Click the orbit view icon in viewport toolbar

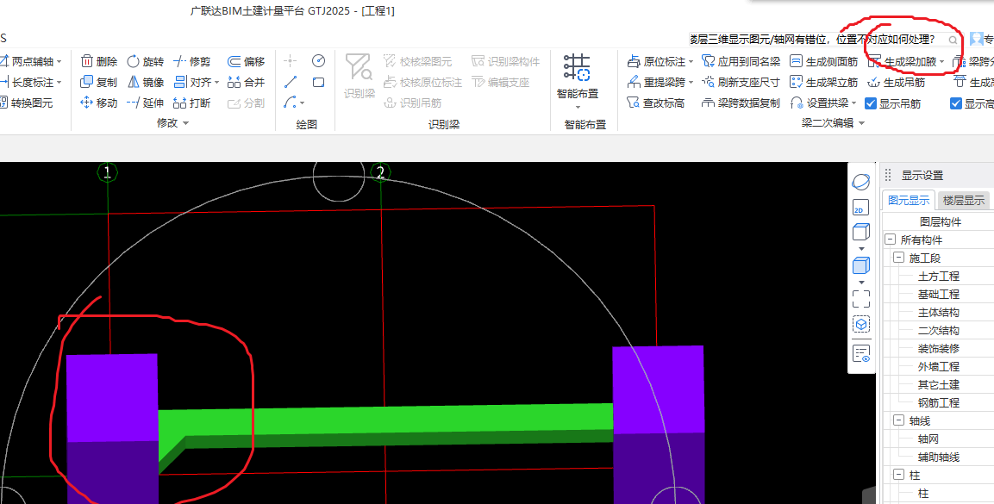tap(861, 183)
